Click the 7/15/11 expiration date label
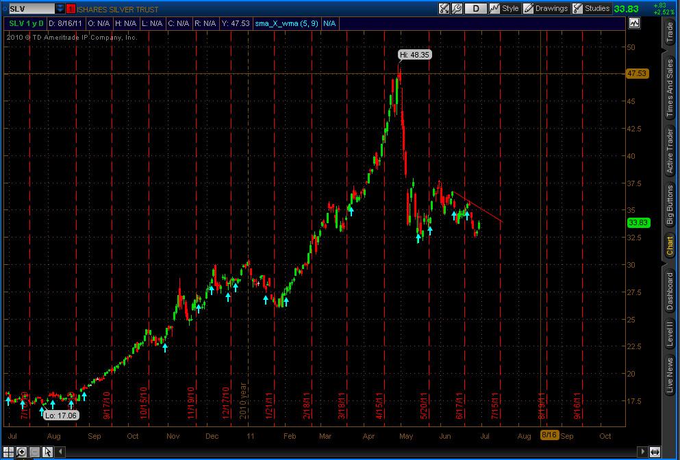 tap(495, 405)
